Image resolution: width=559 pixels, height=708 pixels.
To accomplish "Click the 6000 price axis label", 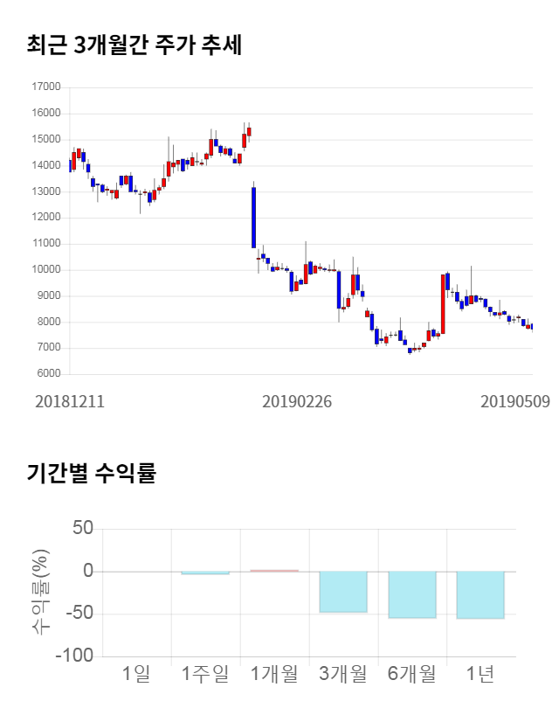I will pos(48,374).
